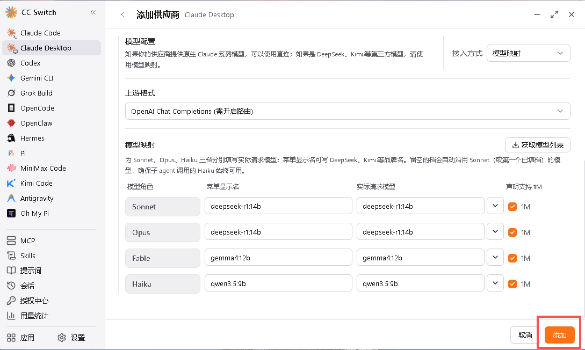Open MiniMax Code via its waveform icon
585x350 pixels.
[x=11, y=168]
